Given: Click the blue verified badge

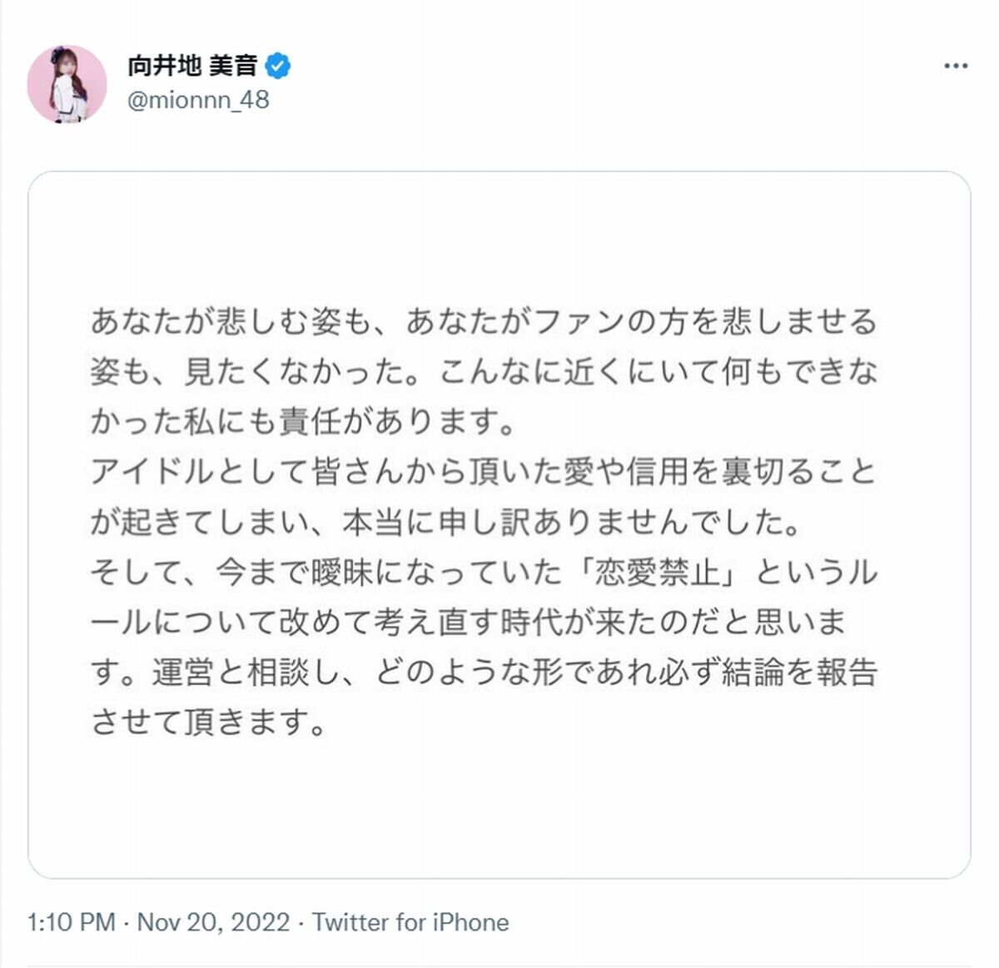Looking at the screenshot, I should click(278, 65).
